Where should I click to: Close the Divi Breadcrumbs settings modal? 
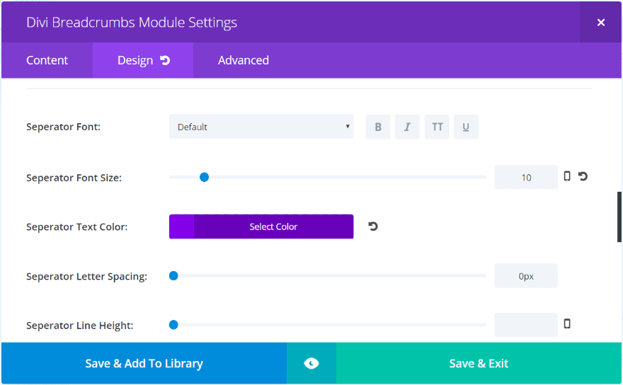[x=601, y=22]
